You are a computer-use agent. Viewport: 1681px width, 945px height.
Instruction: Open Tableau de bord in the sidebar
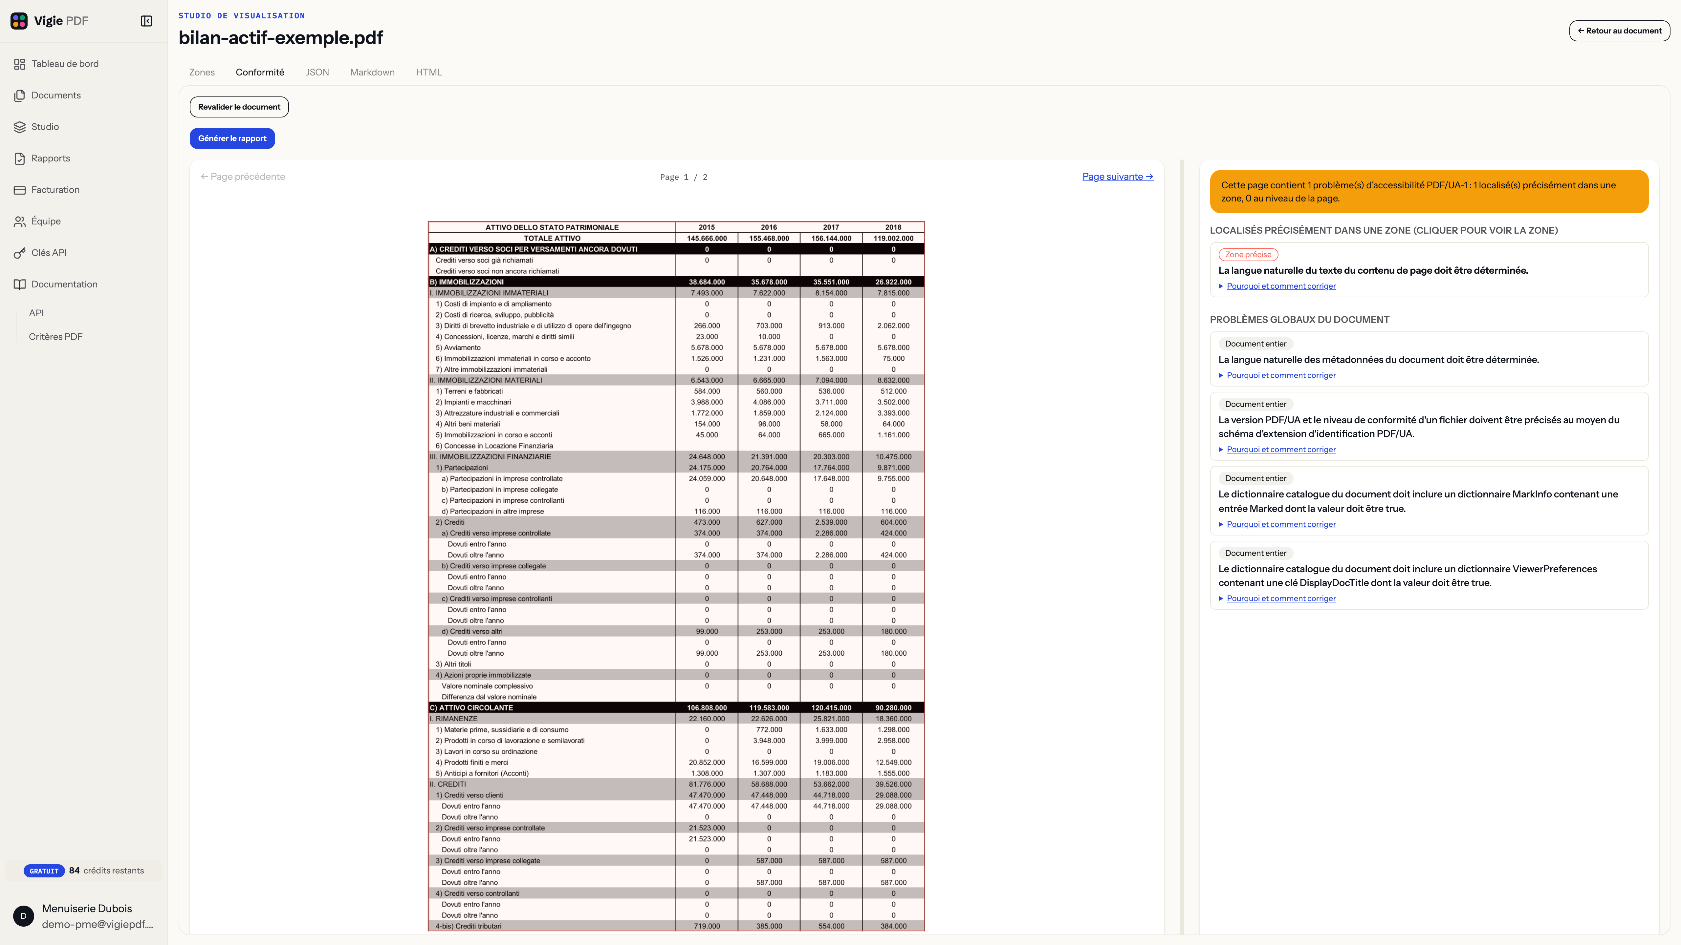(x=83, y=64)
